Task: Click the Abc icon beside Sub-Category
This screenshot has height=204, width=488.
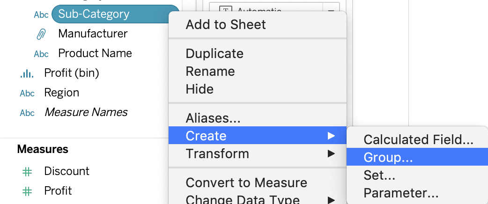Action: tap(41, 15)
